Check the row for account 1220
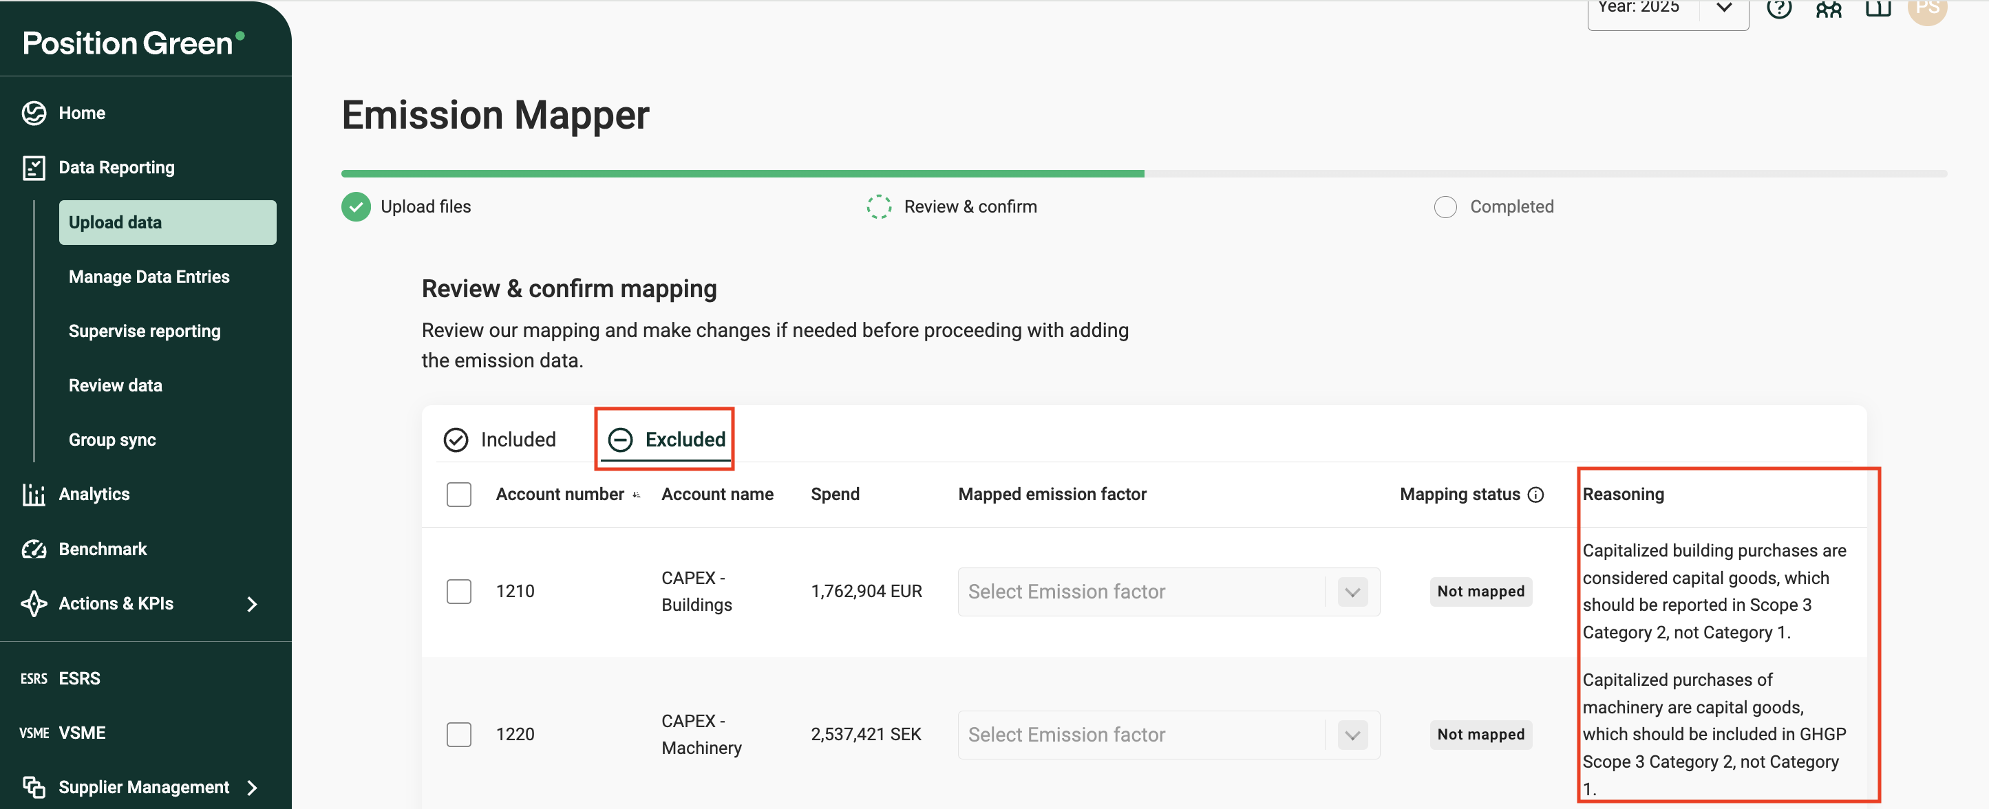The image size is (1989, 809). [458, 734]
